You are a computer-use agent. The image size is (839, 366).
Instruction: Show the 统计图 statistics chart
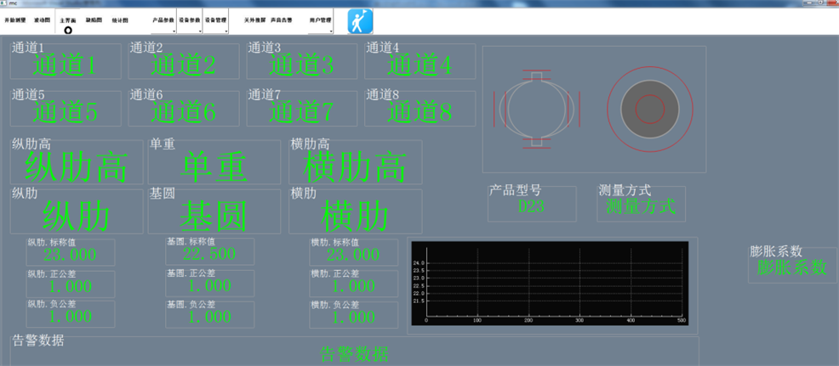point(120,20)
